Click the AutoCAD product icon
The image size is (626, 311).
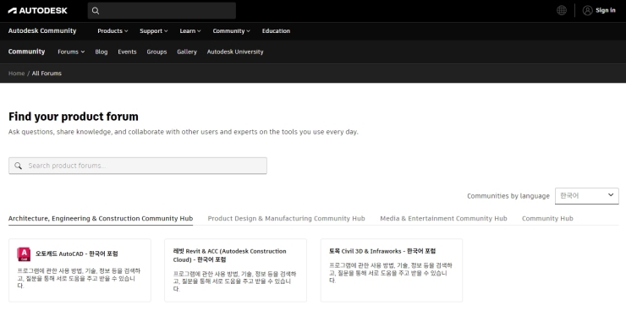click(24, 254)
